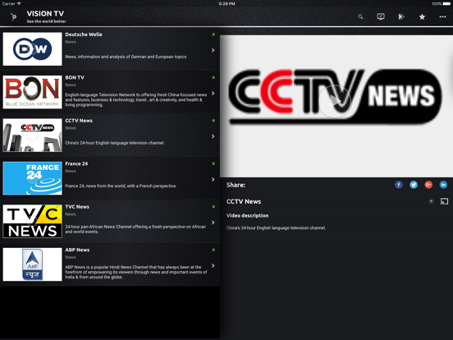
Task: Expand France 24 row chevron
Action: (x=213, y=180)
